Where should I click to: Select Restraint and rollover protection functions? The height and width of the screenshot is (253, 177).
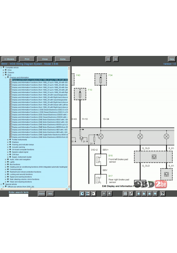[x=25, y=172]
